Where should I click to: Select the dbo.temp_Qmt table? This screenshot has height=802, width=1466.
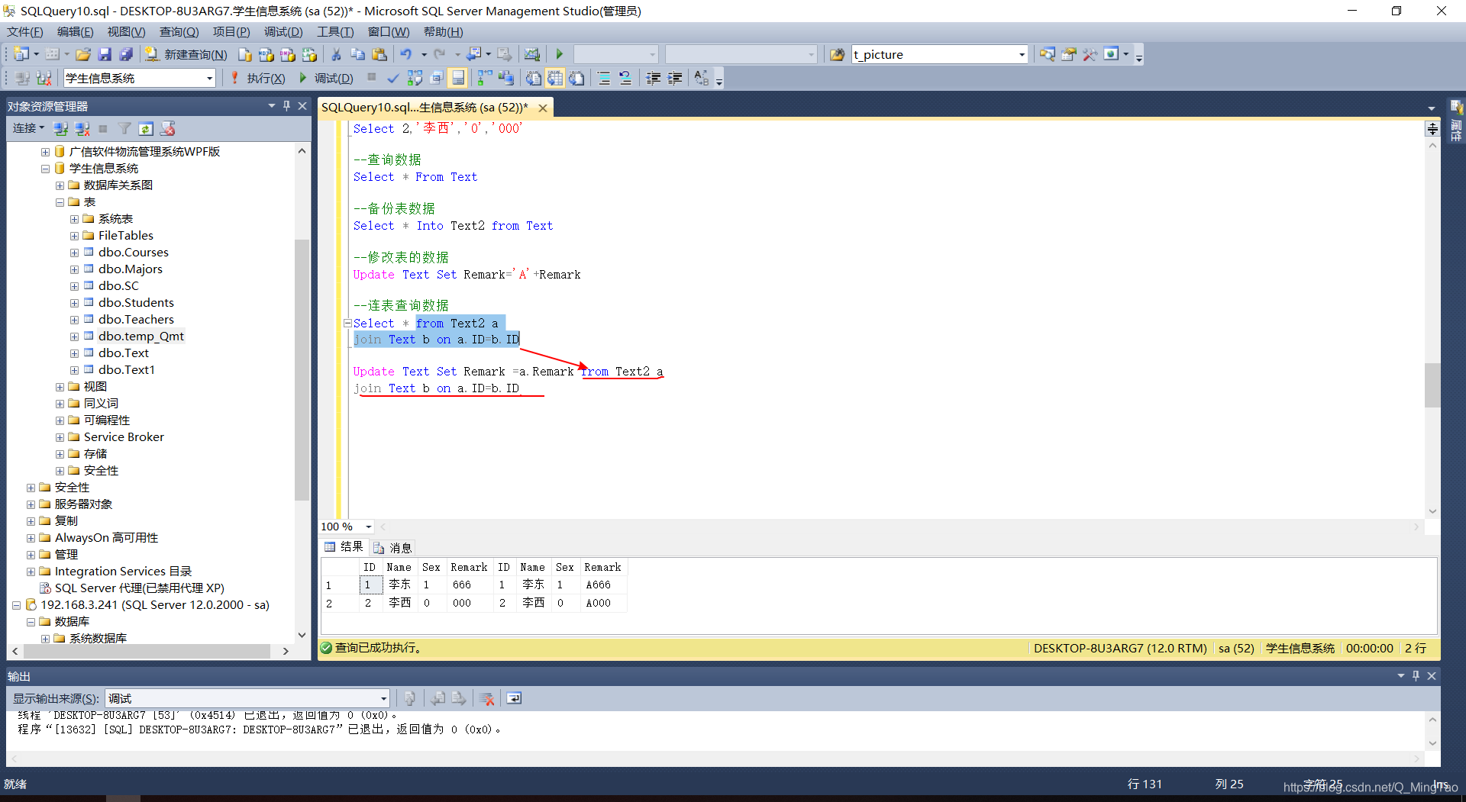[140, 337]
